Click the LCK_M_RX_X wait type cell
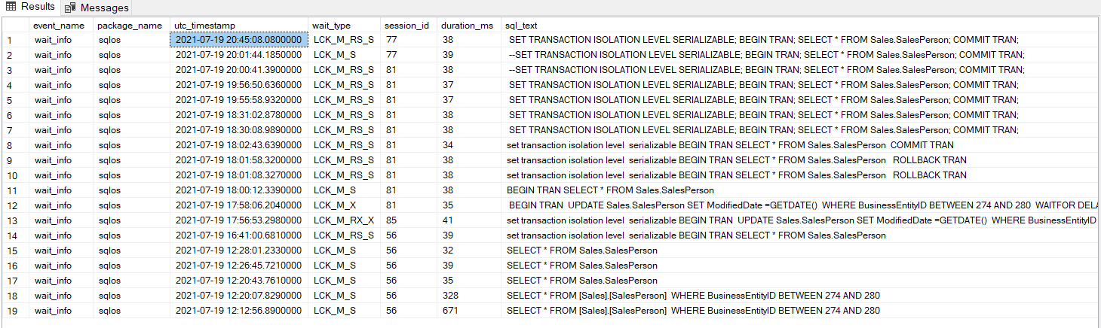The height and width of the screenshot is (328, 1101). [343, 220]
